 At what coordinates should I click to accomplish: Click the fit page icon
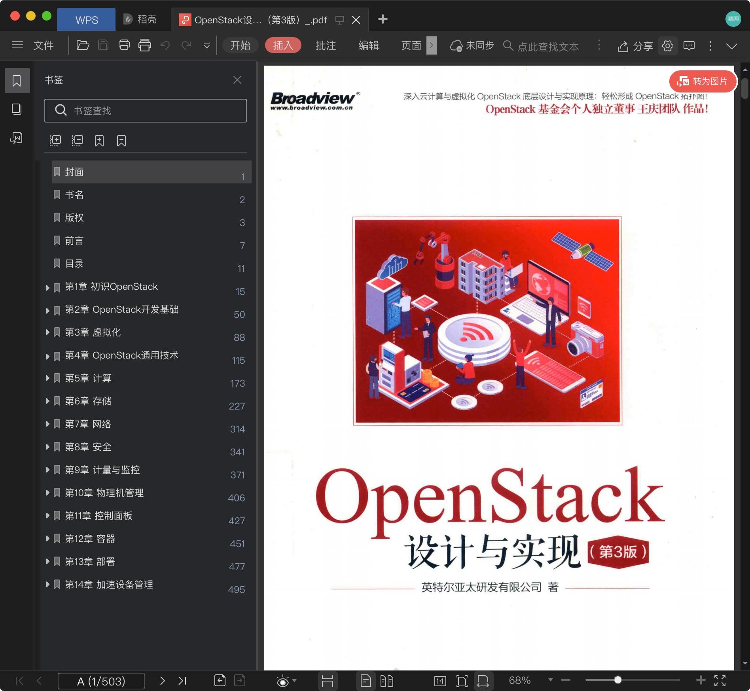coord(462,681)
